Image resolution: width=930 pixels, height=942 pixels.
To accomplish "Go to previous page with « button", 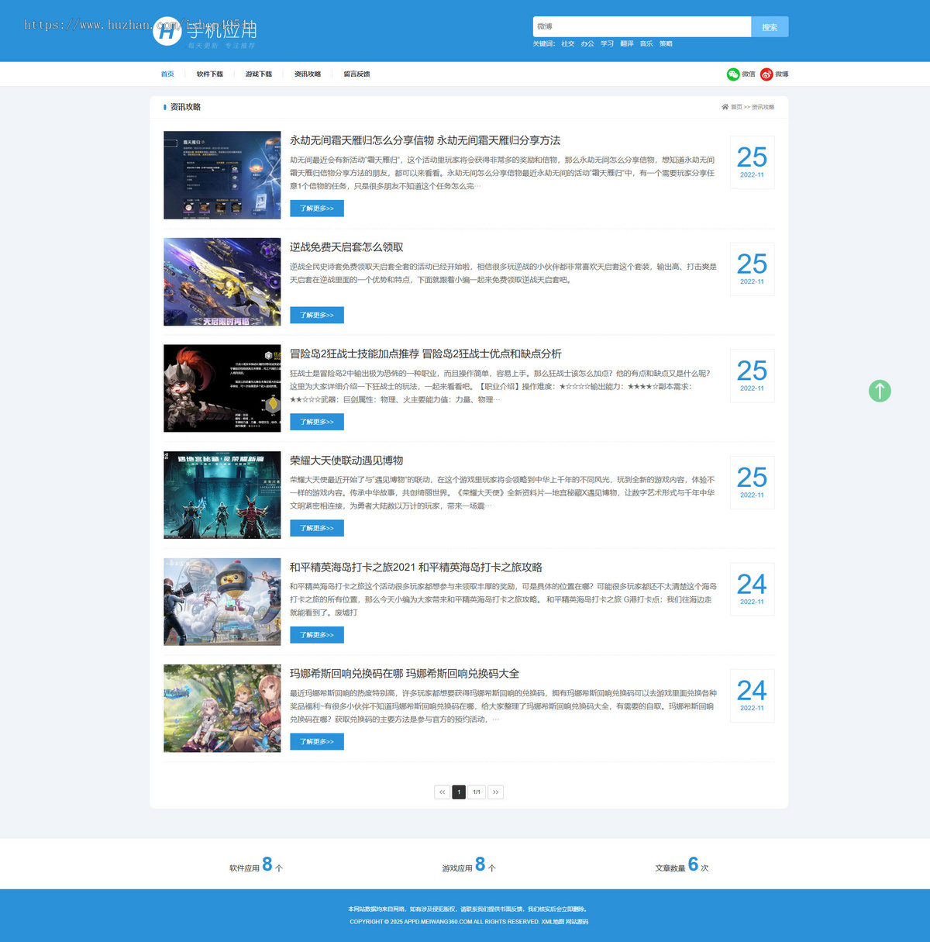I will pos(442,792).
